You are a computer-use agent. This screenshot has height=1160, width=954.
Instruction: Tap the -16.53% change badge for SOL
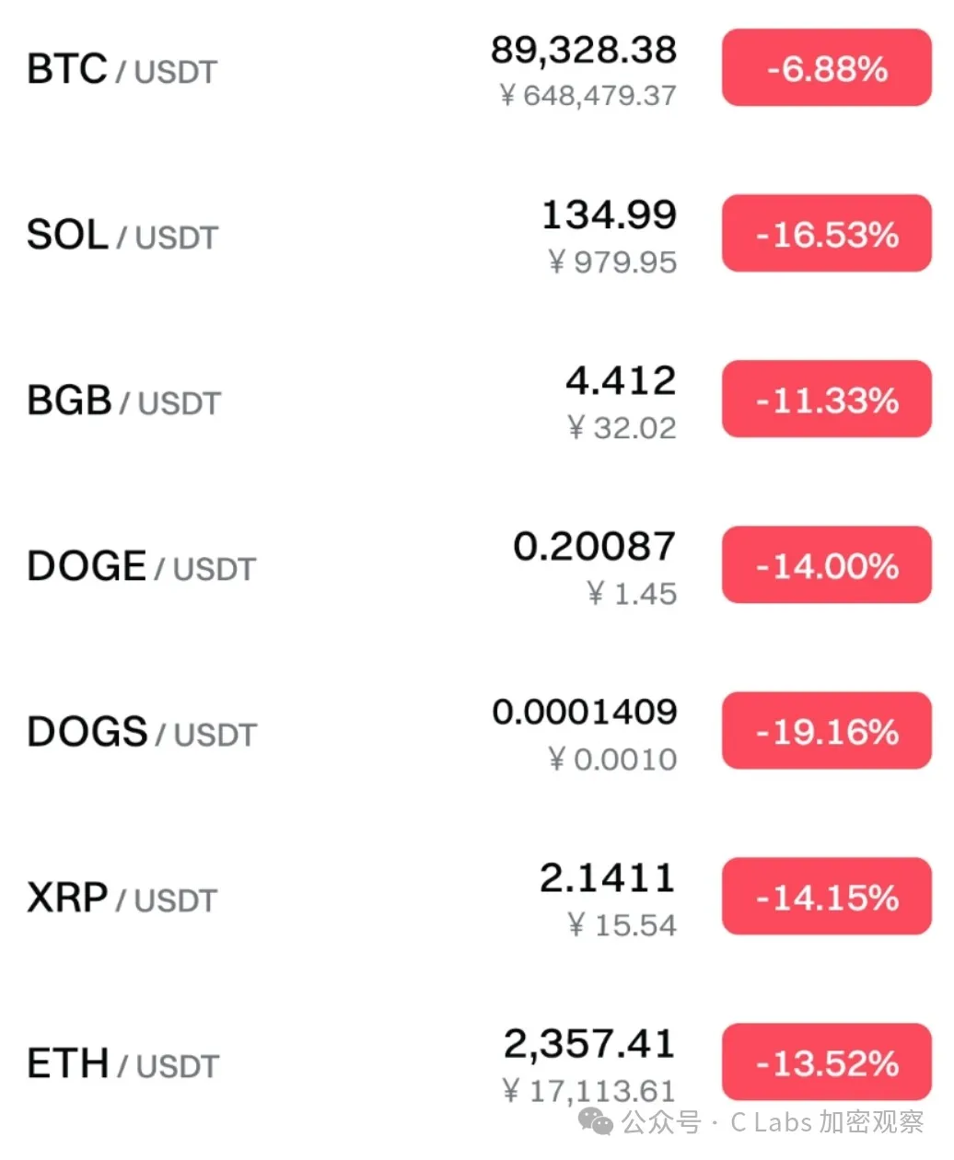click(x=826, y=234)
